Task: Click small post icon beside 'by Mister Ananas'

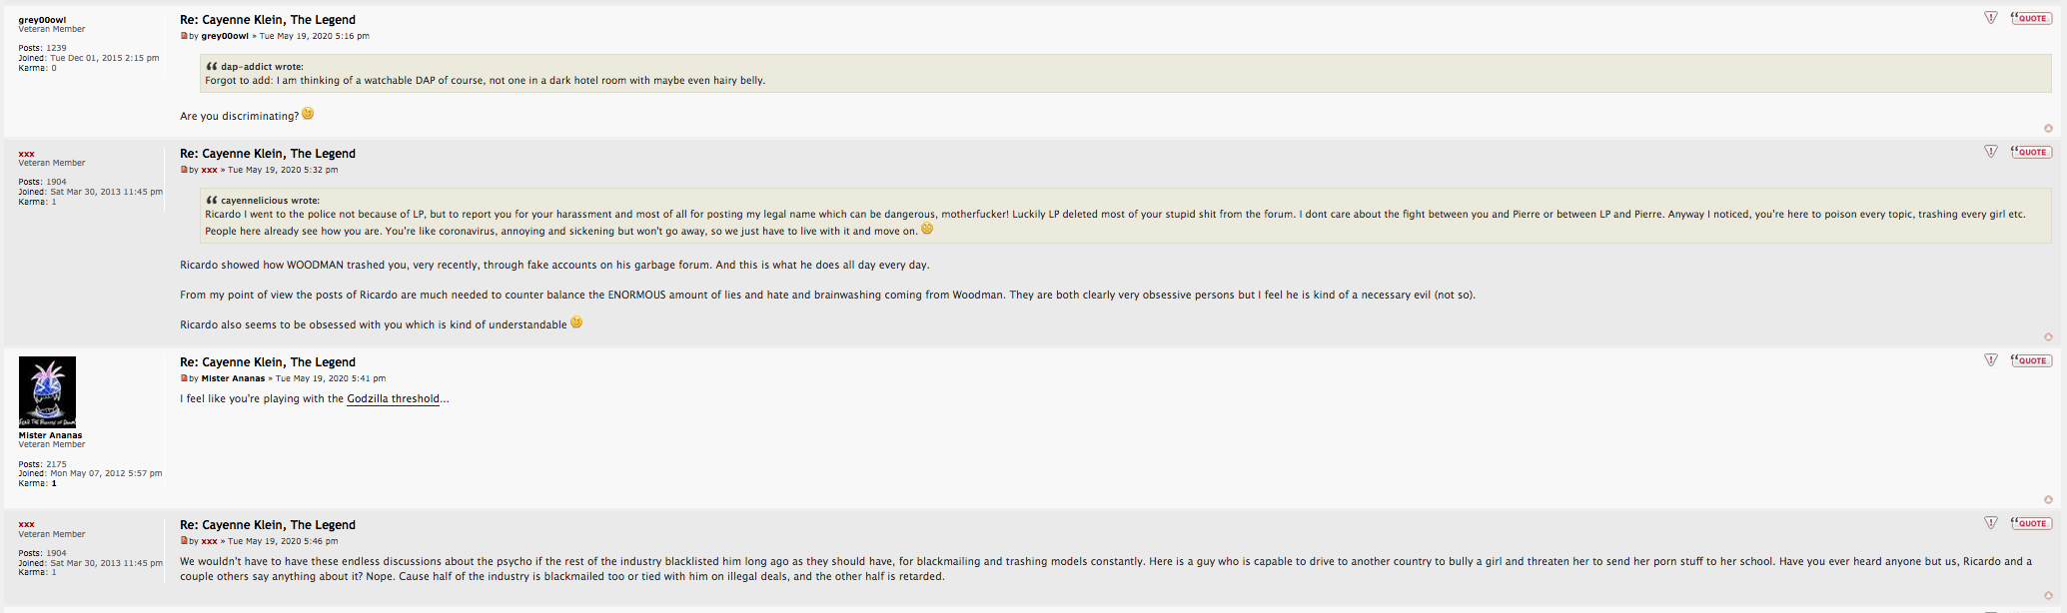Action: click(184, 378)
